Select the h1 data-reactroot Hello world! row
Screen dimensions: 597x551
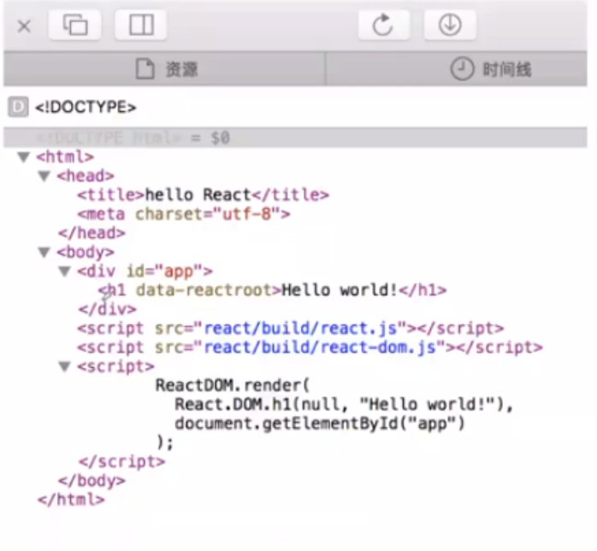pyautogui.click(x=273, y=290)
